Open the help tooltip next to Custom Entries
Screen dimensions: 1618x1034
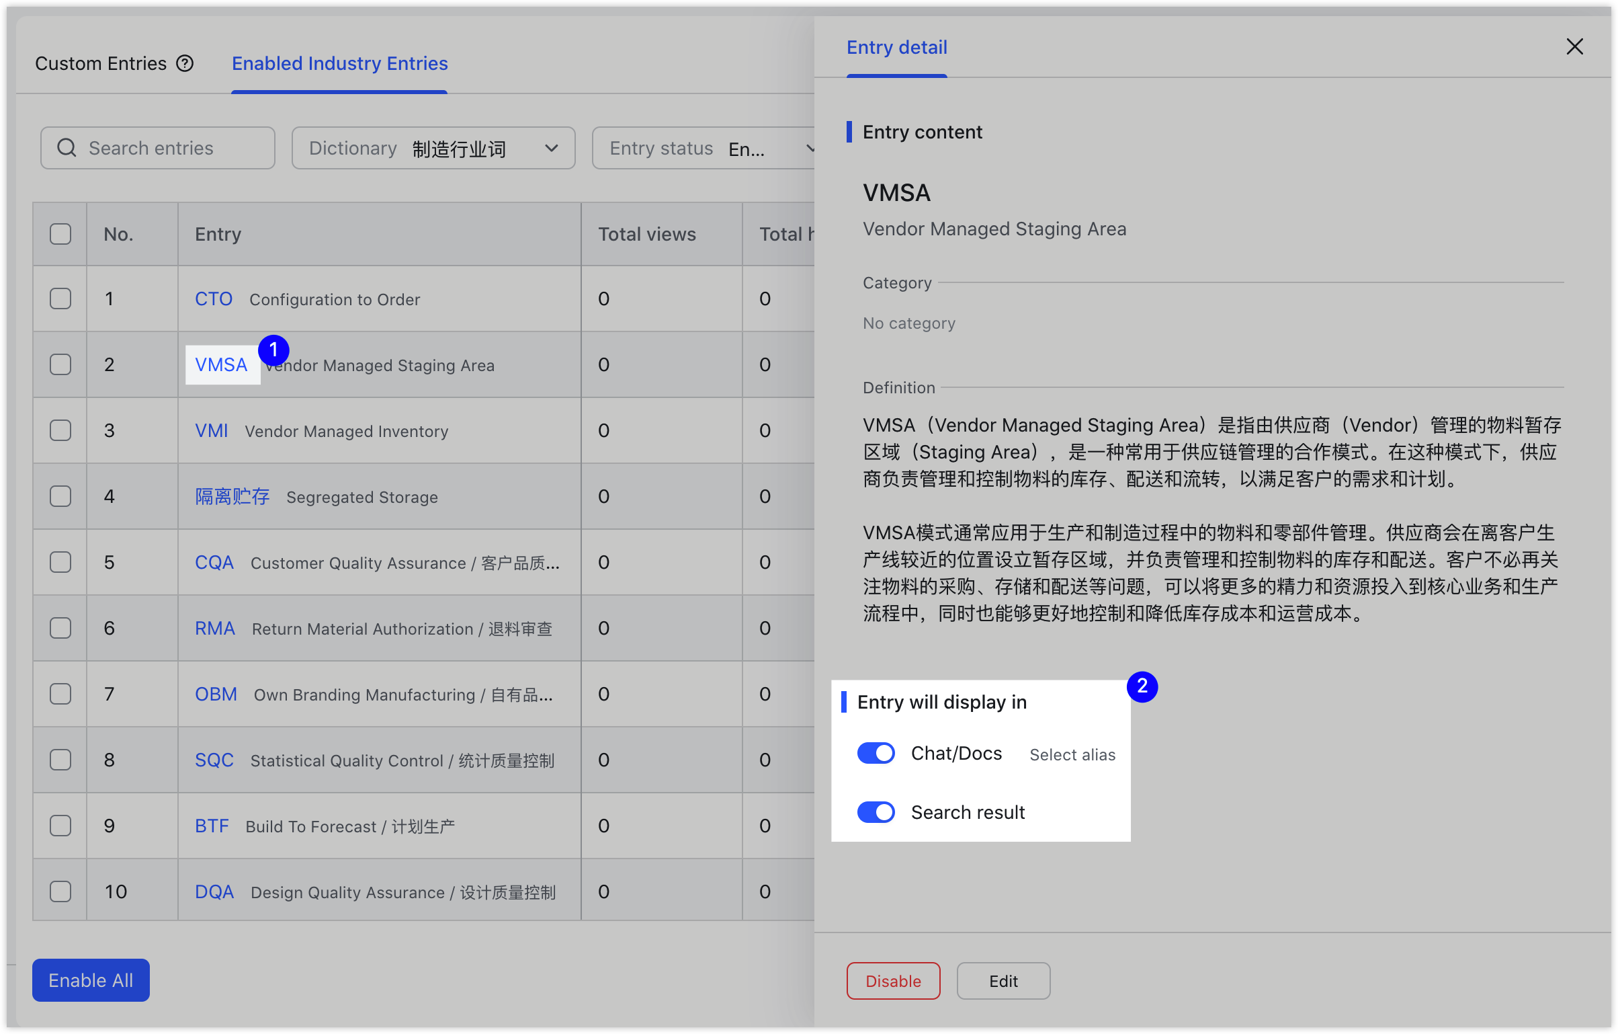point(184,63)
